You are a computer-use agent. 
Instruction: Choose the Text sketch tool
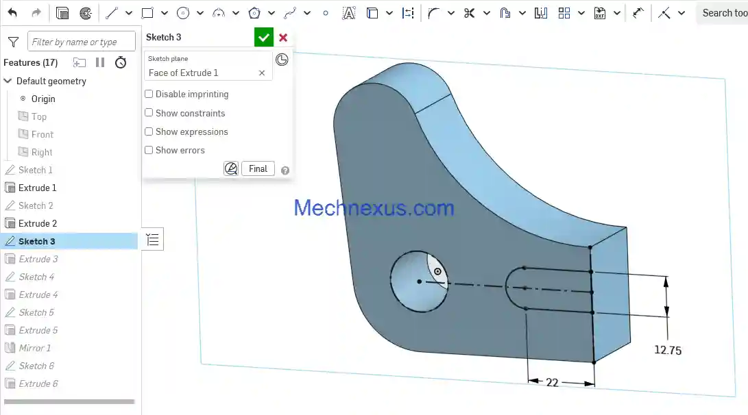(348, 13)
